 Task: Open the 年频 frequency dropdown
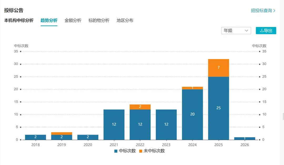coord(236,30)
